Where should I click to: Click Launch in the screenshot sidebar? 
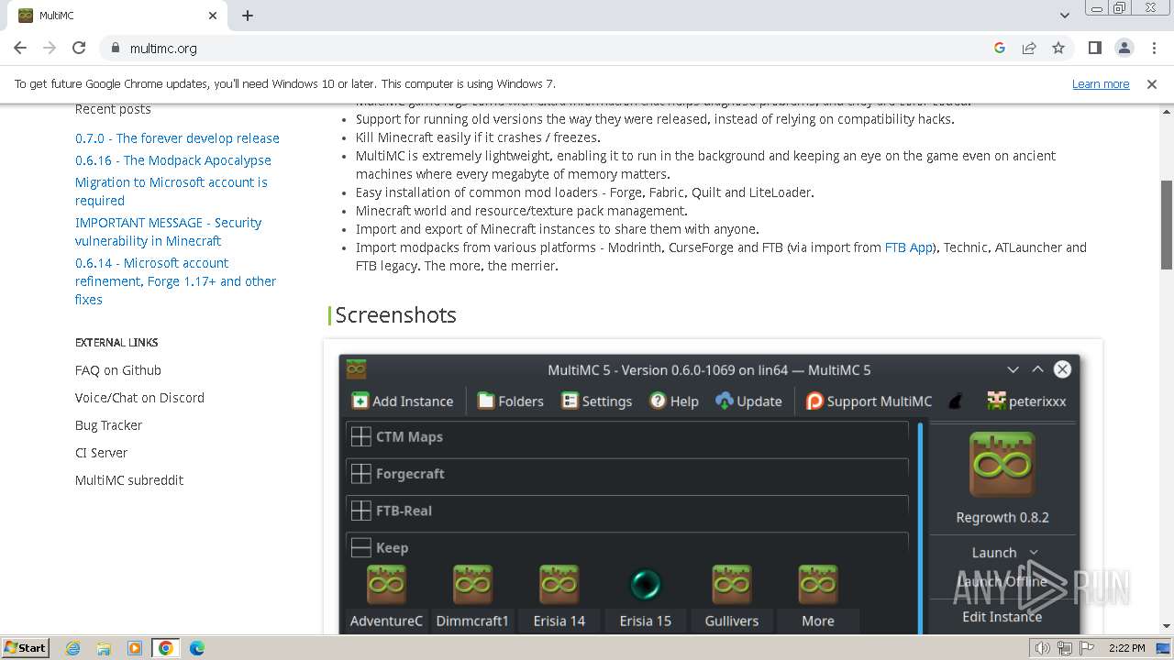(x=994, y=553)
